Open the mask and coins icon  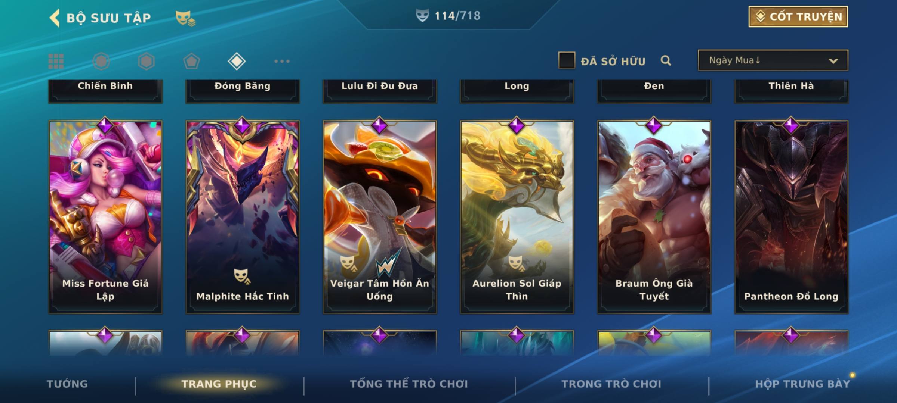[186, 18]
